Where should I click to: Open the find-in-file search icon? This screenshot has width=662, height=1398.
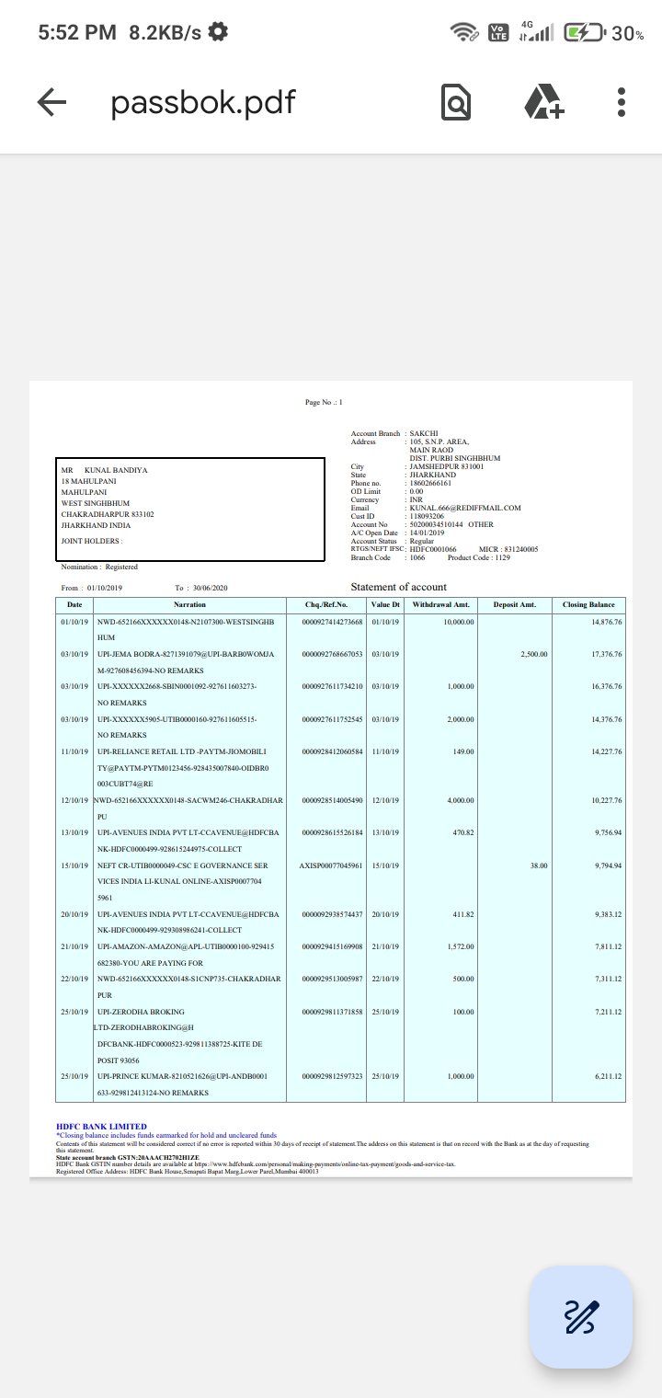click(x=456, y=103)
